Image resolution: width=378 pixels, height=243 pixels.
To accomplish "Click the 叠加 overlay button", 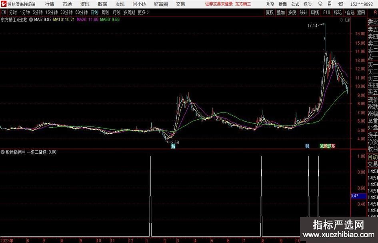I will click(x=281, y=12).
